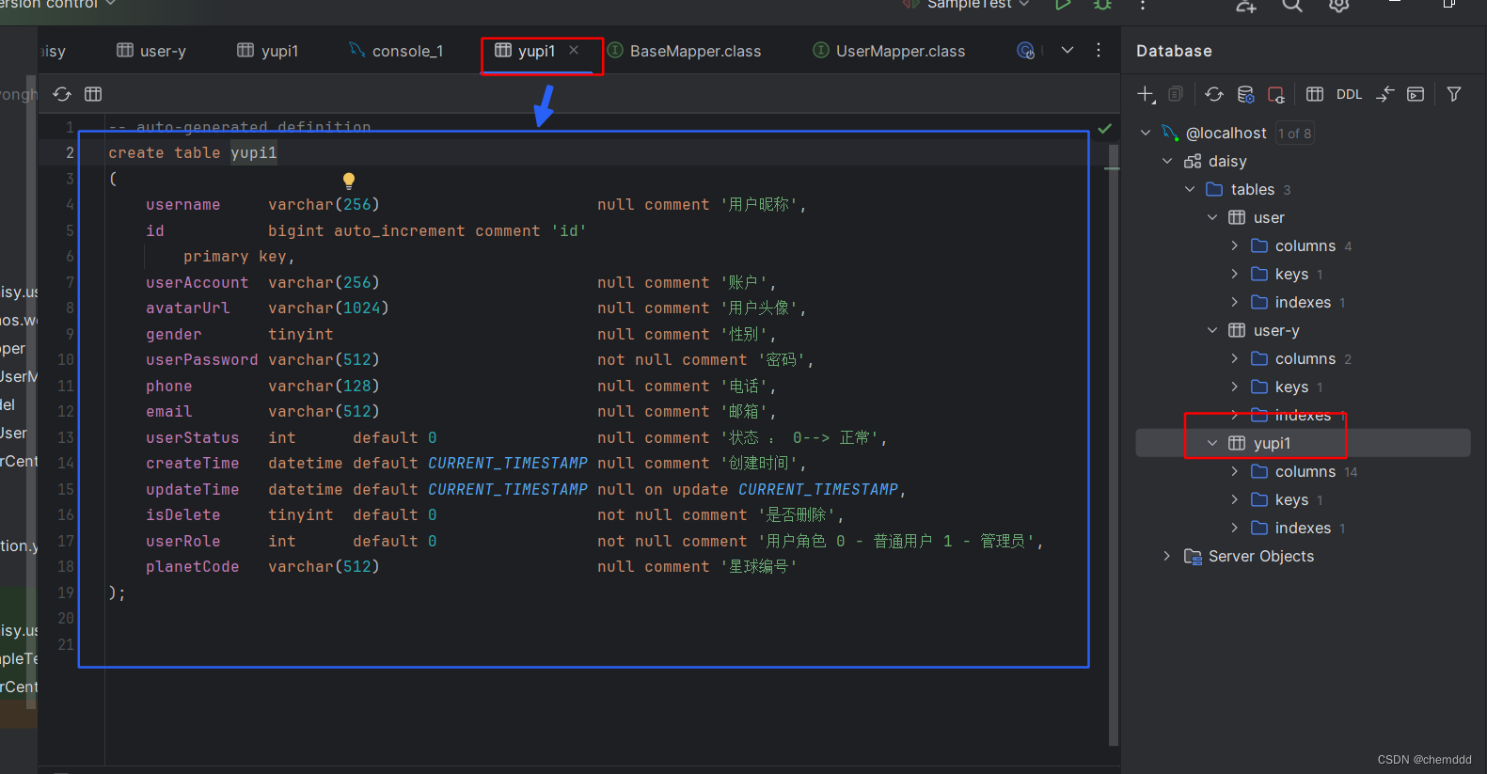The width and height of the screenshot is (1487, 774).
Task: Switch to the console_1 tab
Action: (x=396, y=51)
